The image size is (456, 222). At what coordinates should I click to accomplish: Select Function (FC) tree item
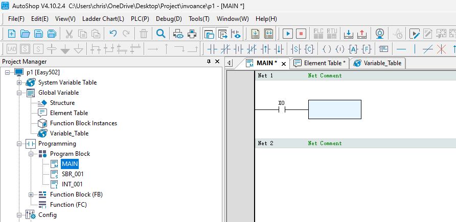pos(69,205)
